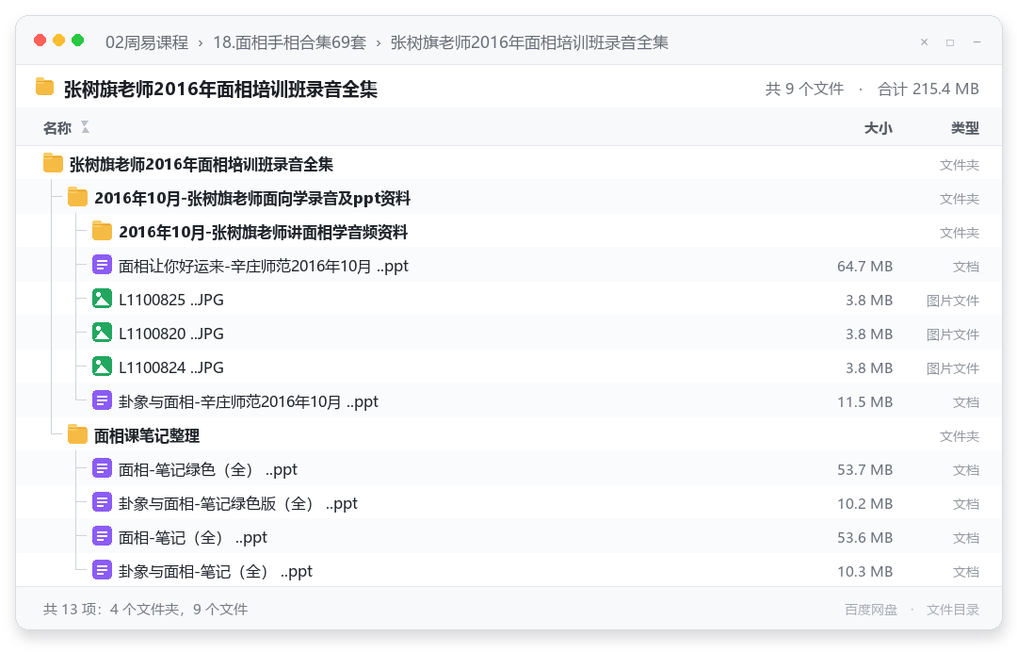
Task: Select file name 面相-笔记（全） ..ppt
Action: [x=193, y=537]
